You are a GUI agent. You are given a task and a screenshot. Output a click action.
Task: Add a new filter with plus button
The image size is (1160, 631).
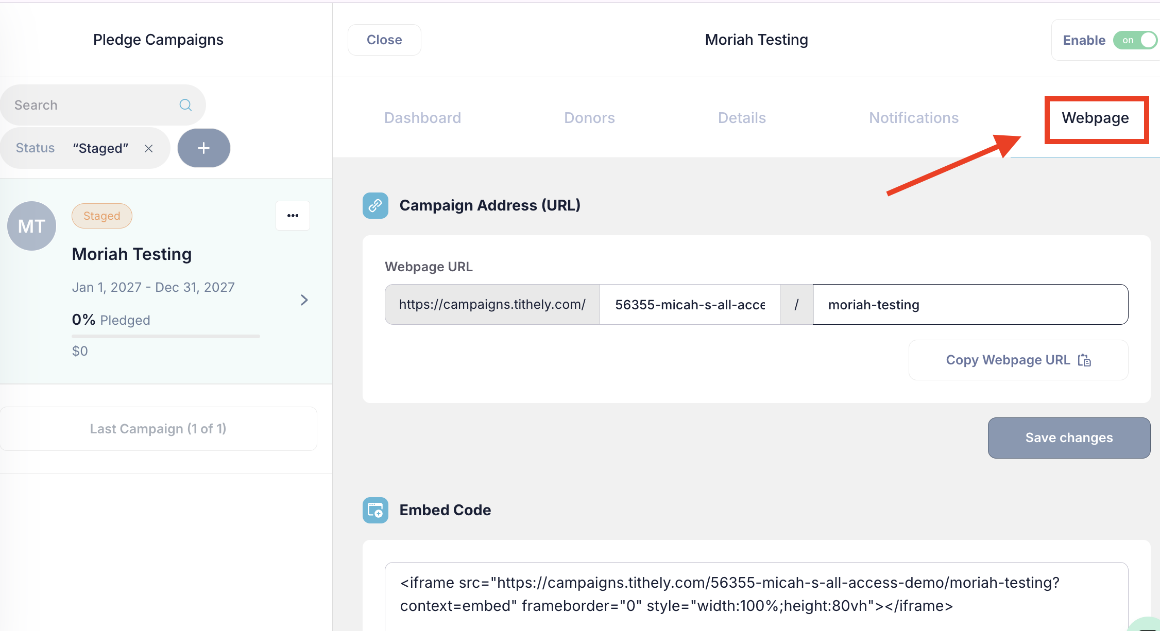point(204,148)
